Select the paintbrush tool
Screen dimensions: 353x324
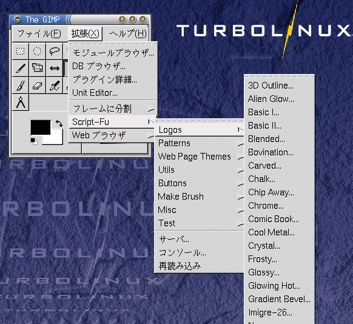click(x=20, y=86)
